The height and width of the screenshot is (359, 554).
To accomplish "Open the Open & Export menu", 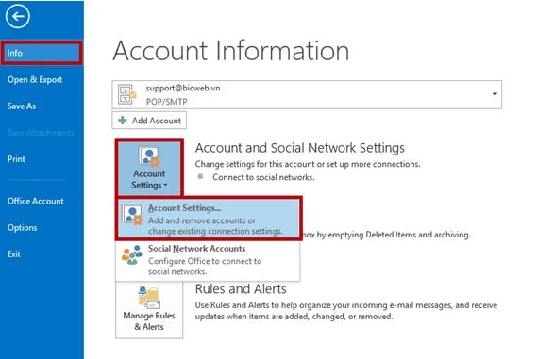I will click(x=35, y=80).
